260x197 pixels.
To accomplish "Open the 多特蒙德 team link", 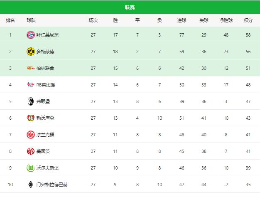I will tap(45, 52).
